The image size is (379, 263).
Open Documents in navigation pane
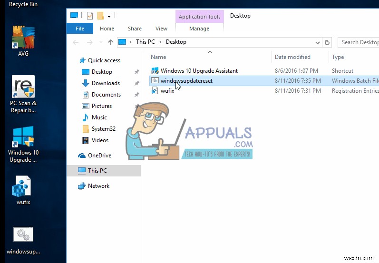coord(106,95)
